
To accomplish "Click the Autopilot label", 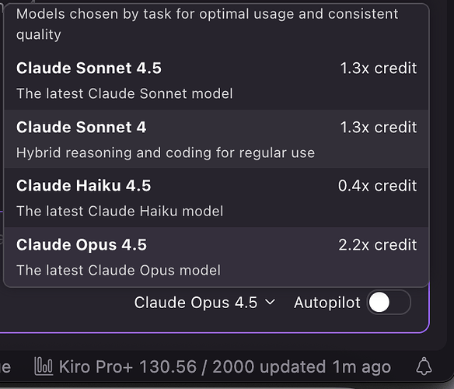I will click(x=327, y=303).
